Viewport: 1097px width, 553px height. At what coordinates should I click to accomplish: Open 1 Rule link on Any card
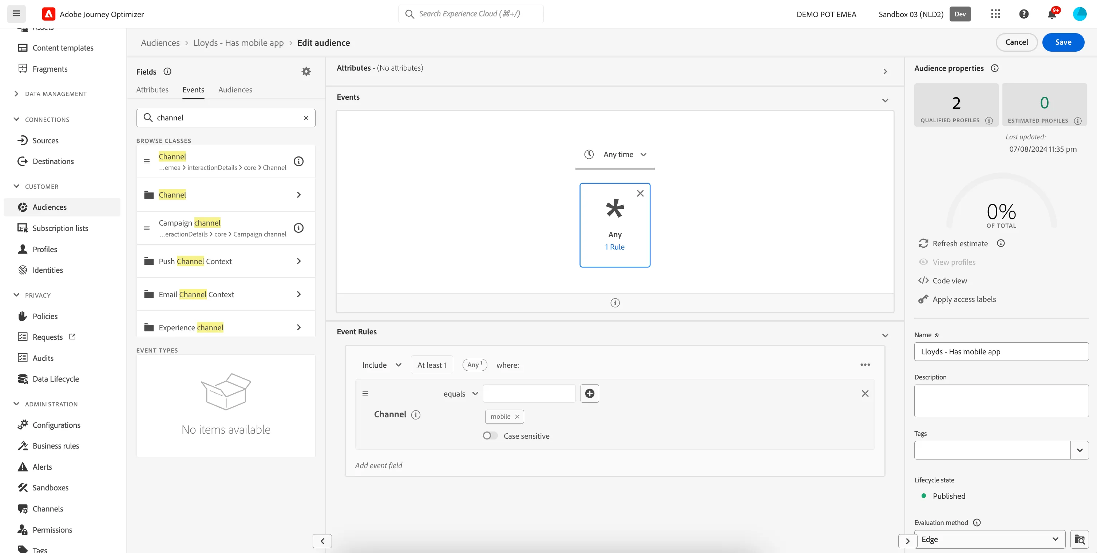(614, 247)
